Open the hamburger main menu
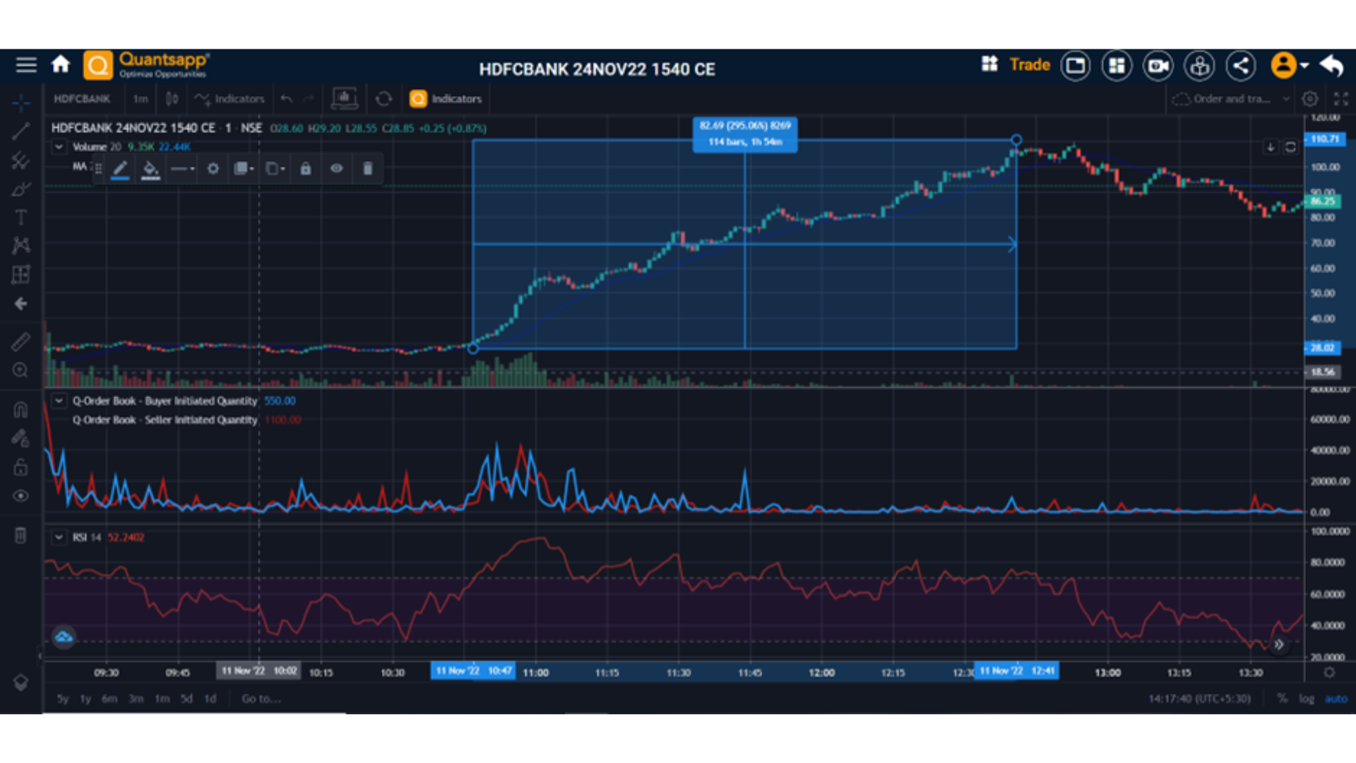The image size is (1356, 763). pos(26,65)
